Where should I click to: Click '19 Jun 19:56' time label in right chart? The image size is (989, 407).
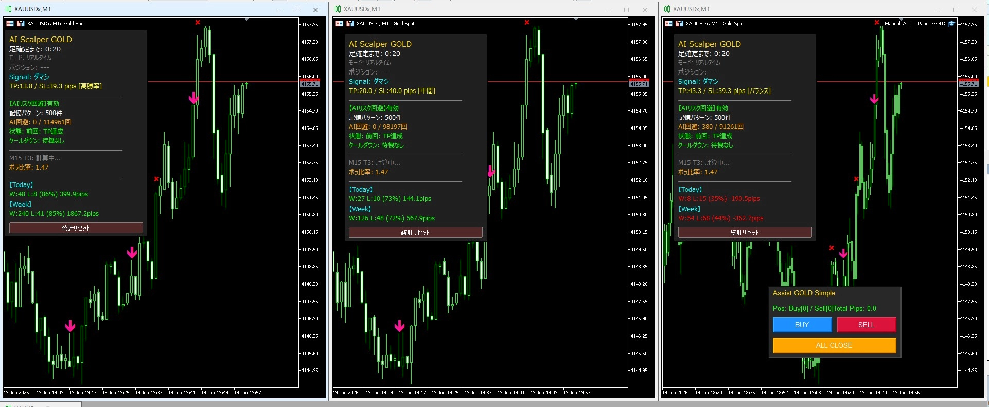coord(906,392)
